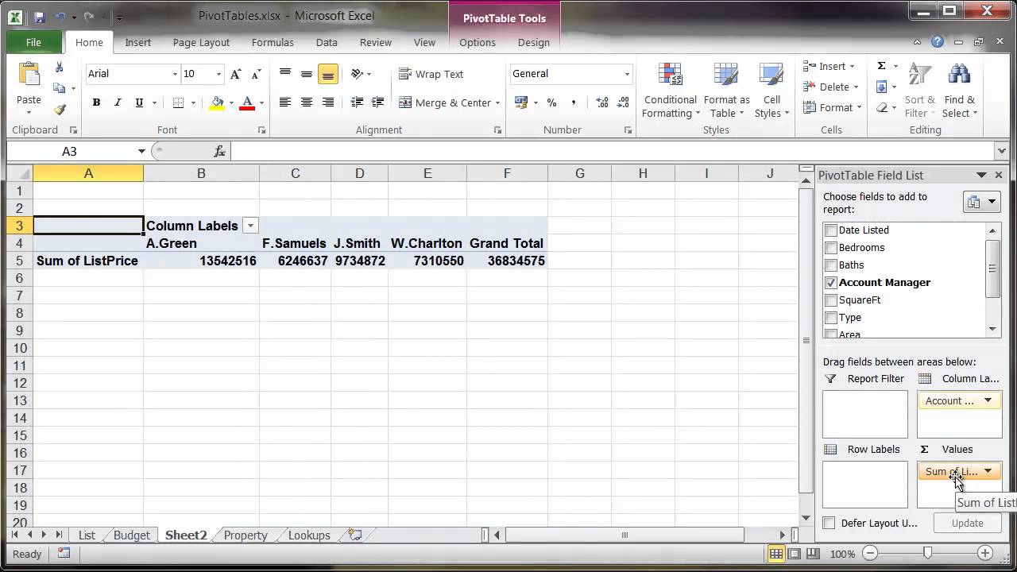Screen dimensions: 1017x572
Task: Open Sum of ListPrice field dropdown
Action: [988, 471]
